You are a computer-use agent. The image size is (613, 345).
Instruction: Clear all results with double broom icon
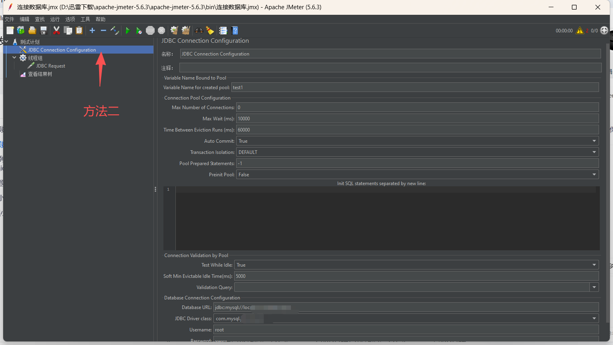pyautogui.click(x=186, y=30)
